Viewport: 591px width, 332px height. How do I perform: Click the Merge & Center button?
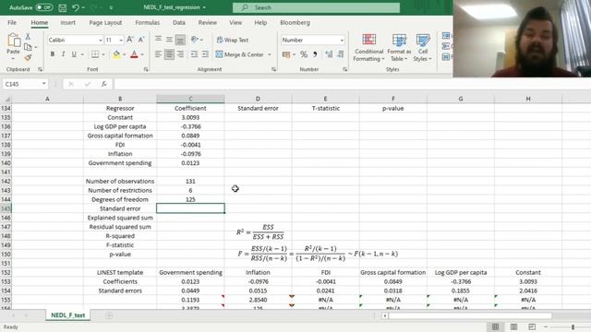click(x=240, y=54)
